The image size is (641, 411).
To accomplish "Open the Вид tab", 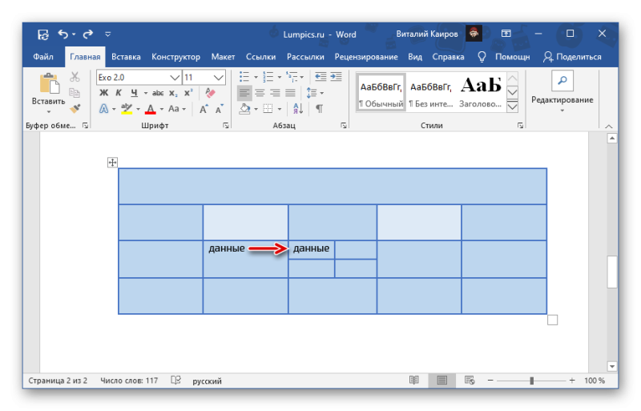I will [x=415, y=57].
